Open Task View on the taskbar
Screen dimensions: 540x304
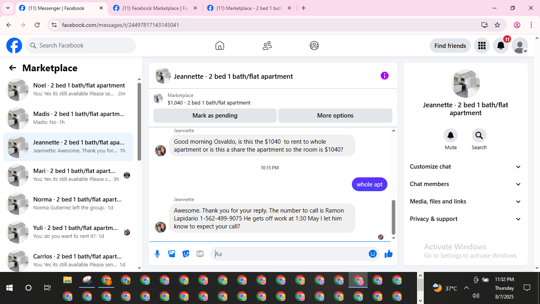coord(47,288)
